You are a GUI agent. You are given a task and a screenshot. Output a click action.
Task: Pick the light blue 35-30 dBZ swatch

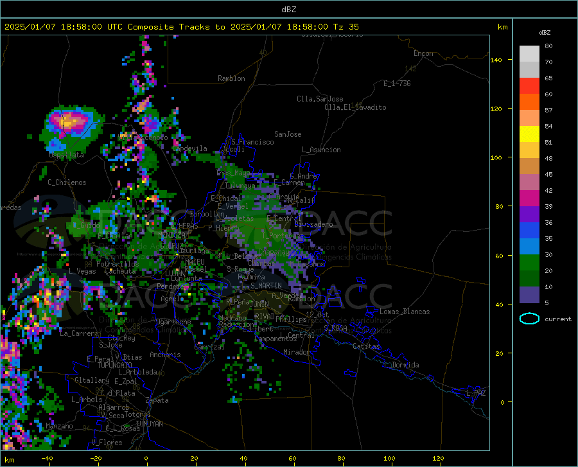529,247
